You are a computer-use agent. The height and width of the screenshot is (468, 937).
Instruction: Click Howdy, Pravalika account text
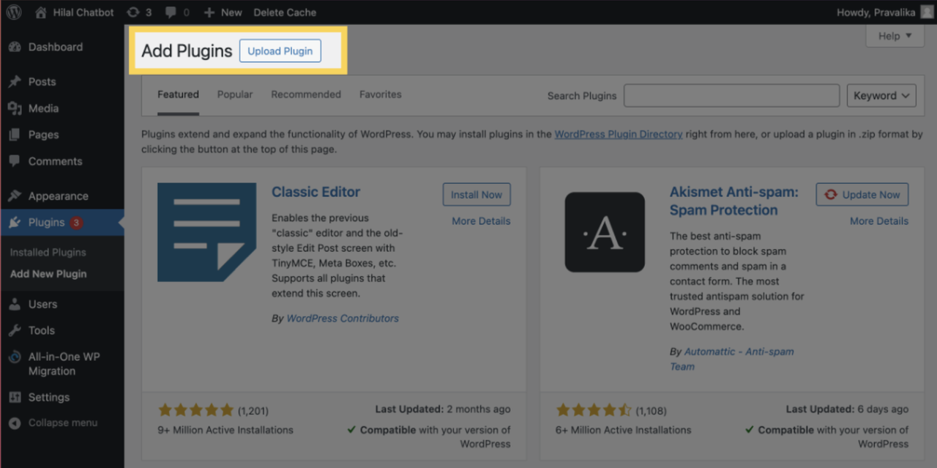click(x=876, y=12)
